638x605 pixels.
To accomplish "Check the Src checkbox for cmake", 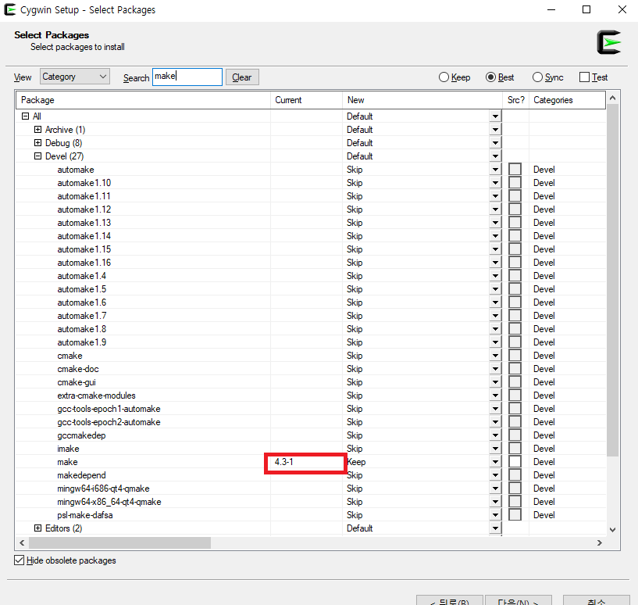I will [515, 355].
